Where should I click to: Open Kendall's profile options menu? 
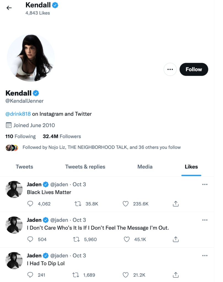click(170, 69)
